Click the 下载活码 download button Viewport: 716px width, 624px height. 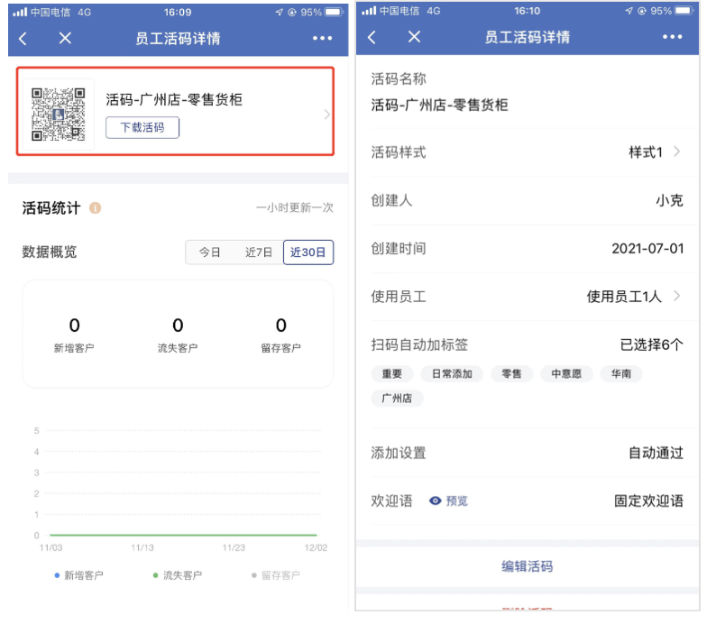142,127
